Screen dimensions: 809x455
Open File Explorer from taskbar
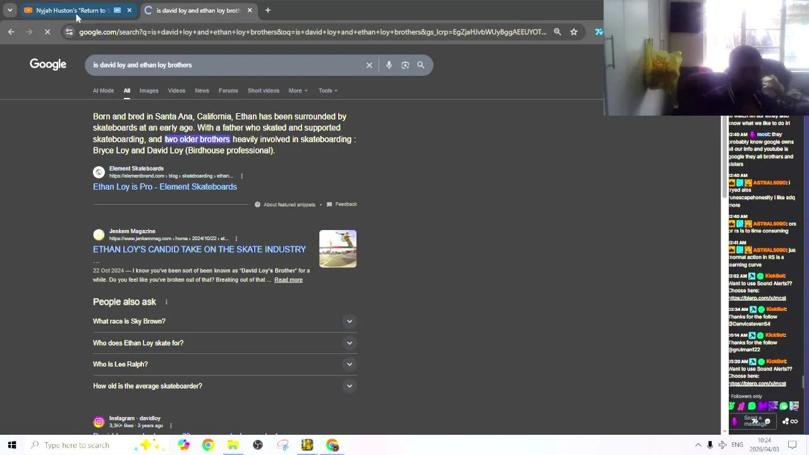click(x=233, y=445)
